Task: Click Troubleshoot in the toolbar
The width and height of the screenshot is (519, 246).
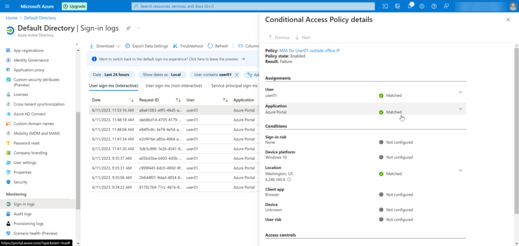Action: tap(188, 46)
